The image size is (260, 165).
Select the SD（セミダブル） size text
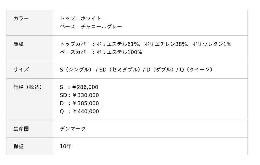click(120, 70)
